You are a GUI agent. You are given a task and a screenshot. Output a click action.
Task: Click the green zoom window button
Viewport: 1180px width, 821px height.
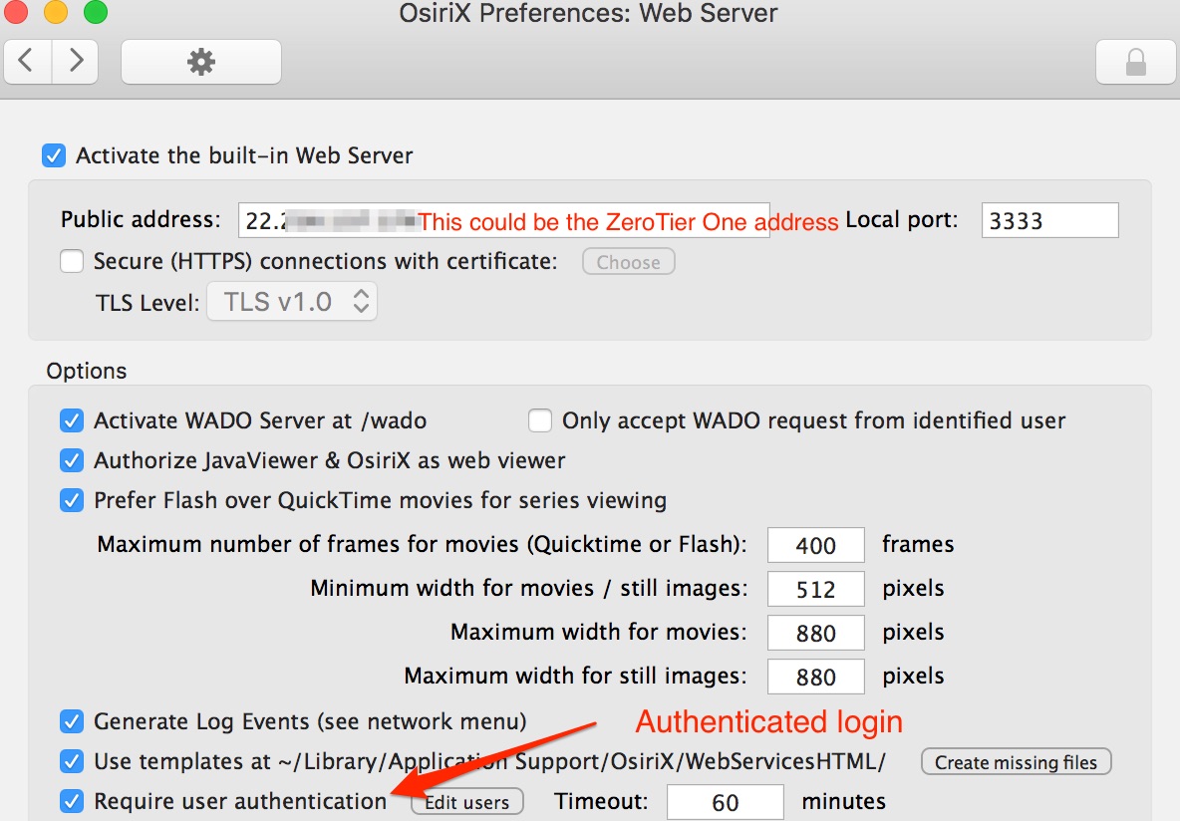pos(96,12)
